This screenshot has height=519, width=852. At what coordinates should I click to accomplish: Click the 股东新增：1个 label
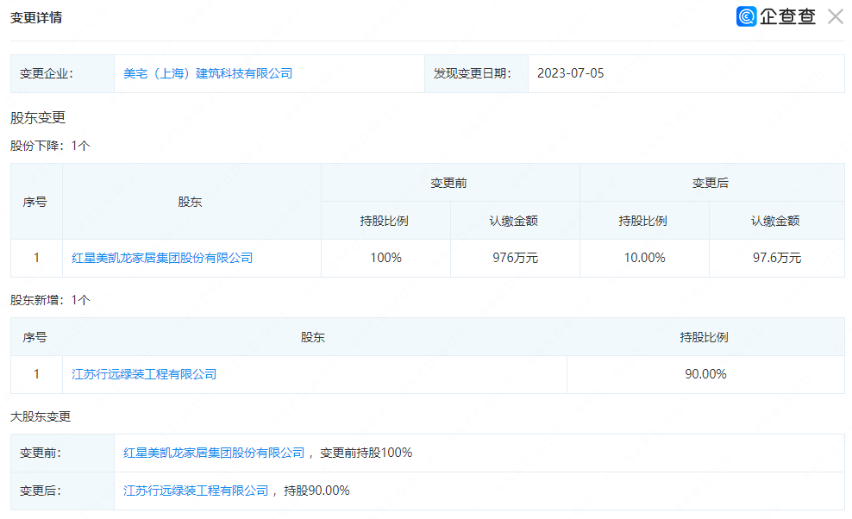[x=50, y=300]
